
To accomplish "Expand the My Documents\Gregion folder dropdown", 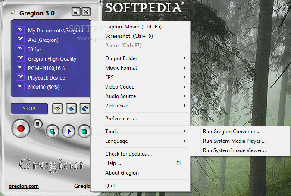I will (20, 30).
